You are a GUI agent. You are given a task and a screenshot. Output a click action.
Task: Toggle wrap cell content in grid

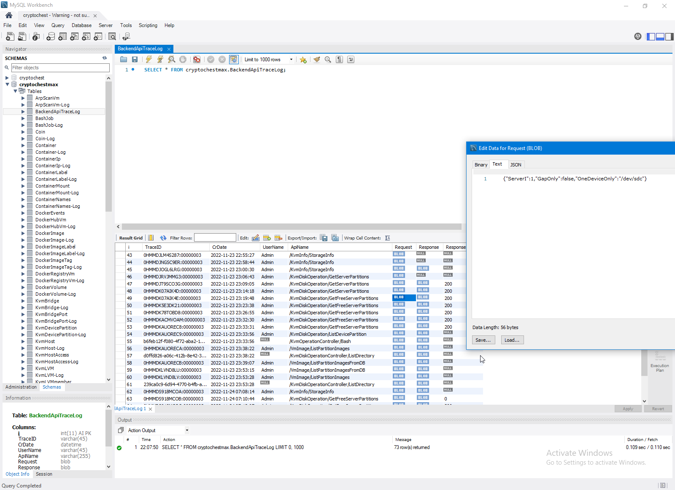388,238
